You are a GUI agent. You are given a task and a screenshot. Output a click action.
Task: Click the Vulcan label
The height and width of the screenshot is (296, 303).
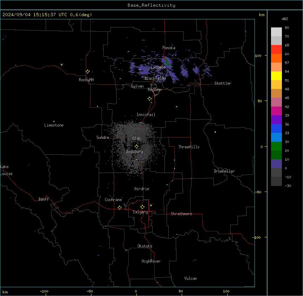[191, 278]
